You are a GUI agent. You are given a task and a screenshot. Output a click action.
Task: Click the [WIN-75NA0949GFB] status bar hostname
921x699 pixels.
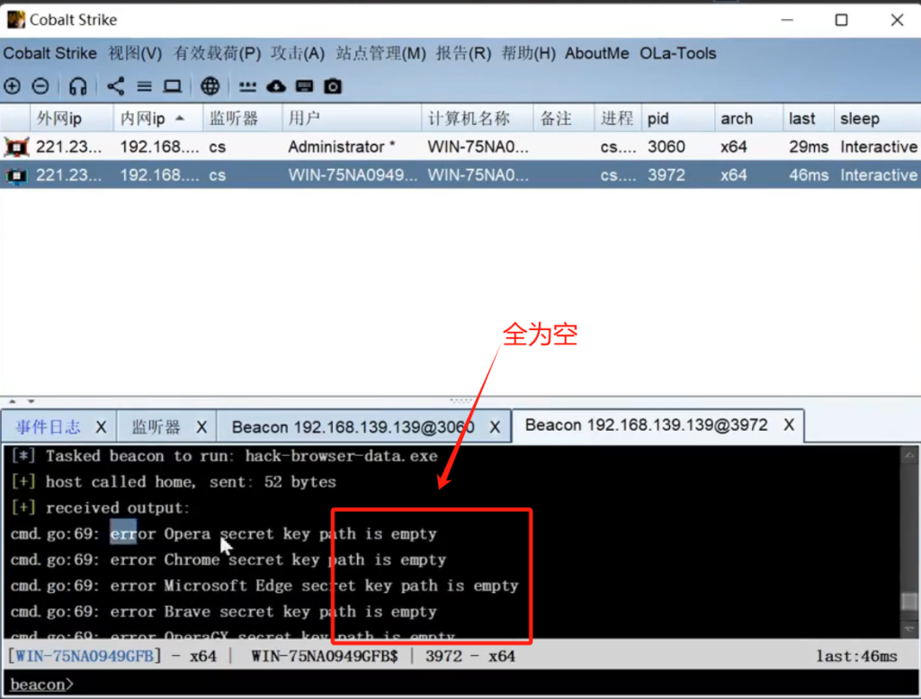tap(84, 656)
